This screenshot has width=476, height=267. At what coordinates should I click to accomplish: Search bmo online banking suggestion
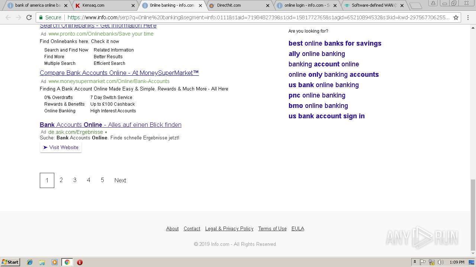(x=318, y=106)
